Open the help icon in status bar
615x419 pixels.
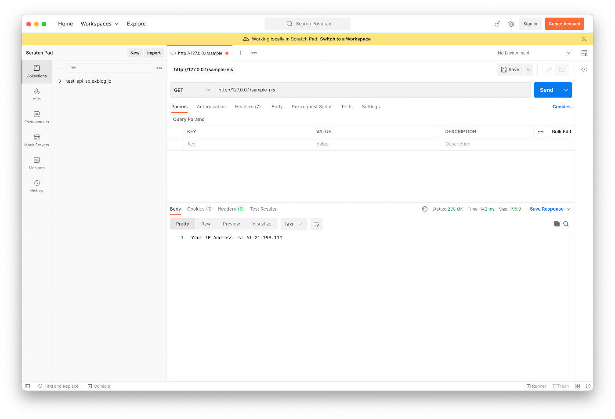pyautogui.click(x=588, y=386)
